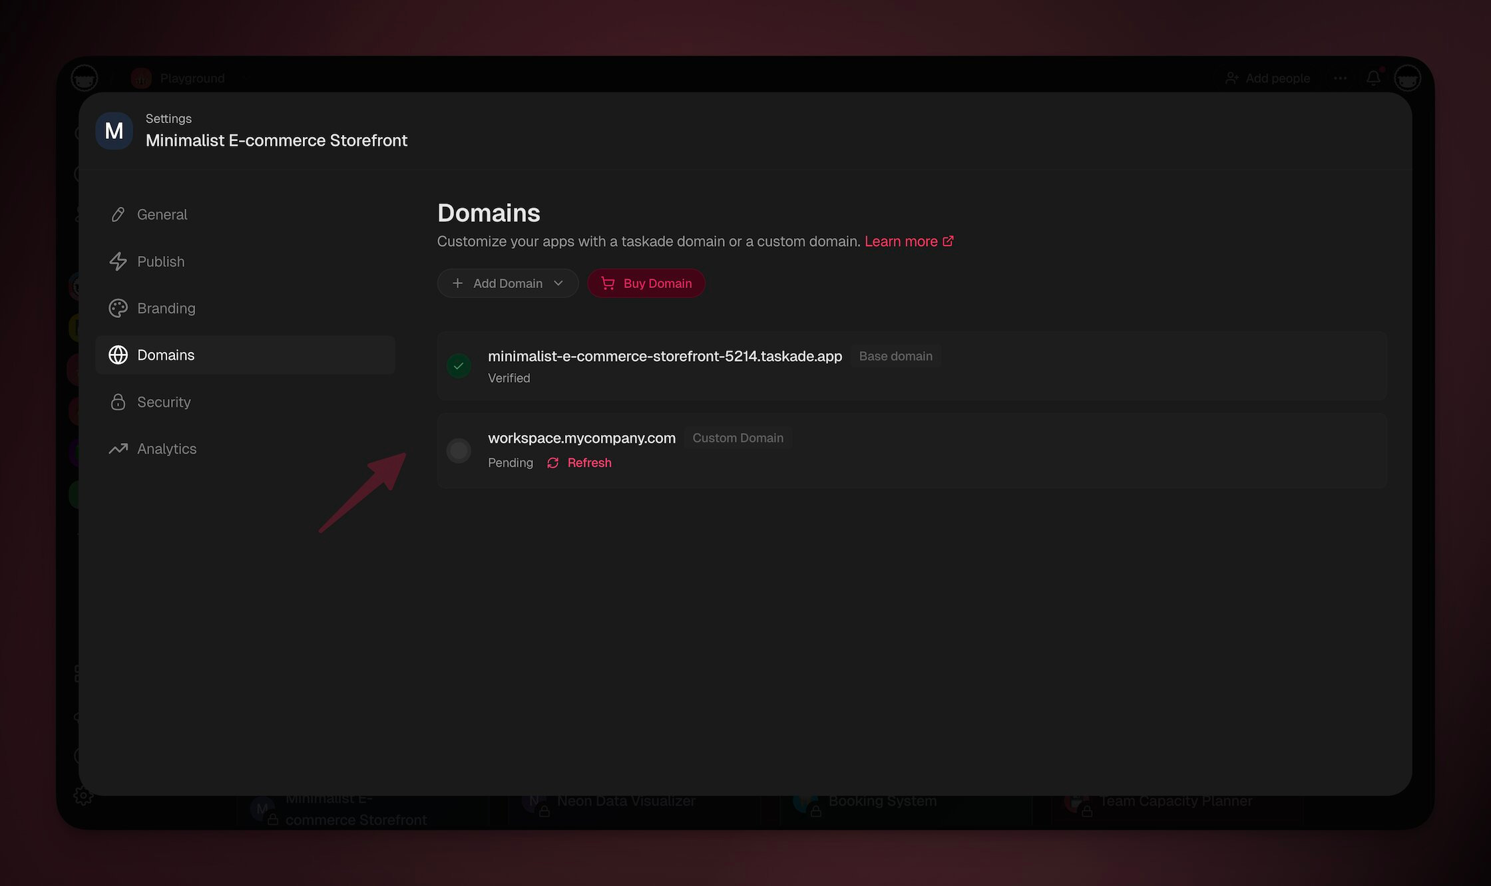The width and height of the screenshot is (1491, 886).
Task: Click the Custom Domain tag label
Action: [x=738, y=438]
